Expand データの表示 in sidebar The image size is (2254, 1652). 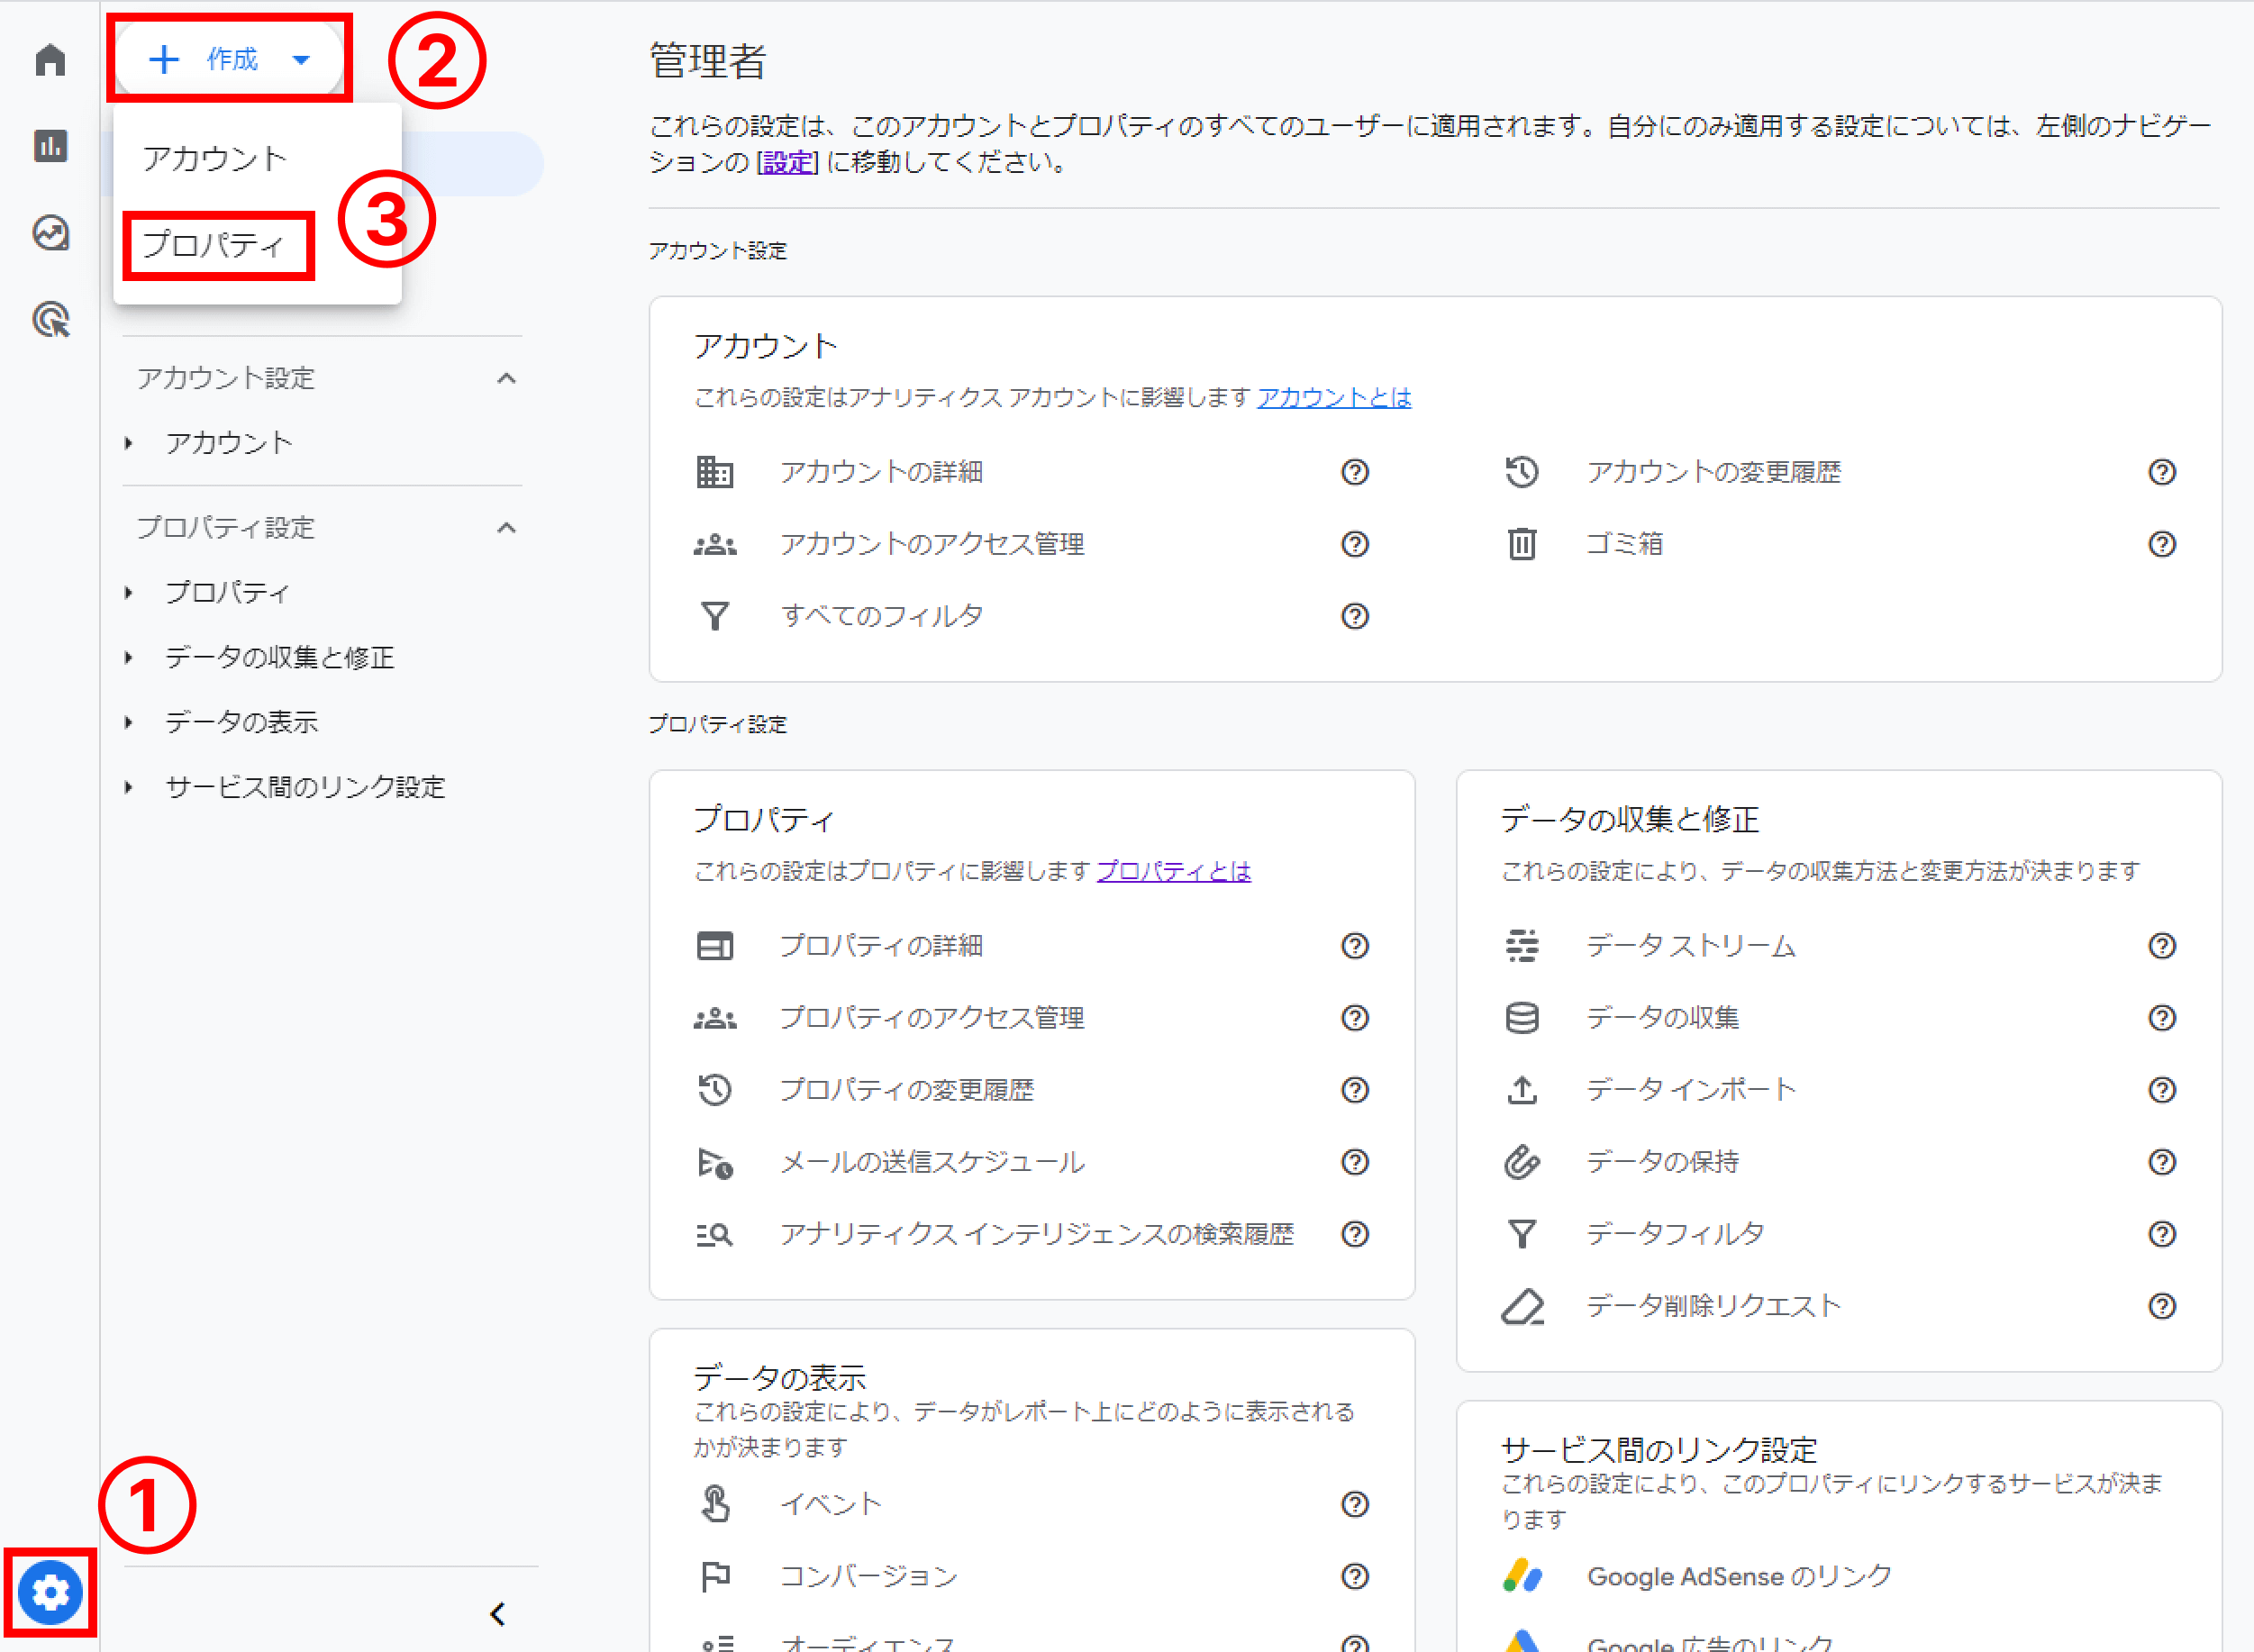pyautogui.click(x=129, y=722)
